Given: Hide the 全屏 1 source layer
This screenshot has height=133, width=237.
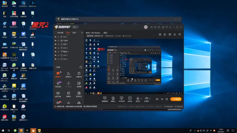Looking at the screenshot, I should coord(55,44).
